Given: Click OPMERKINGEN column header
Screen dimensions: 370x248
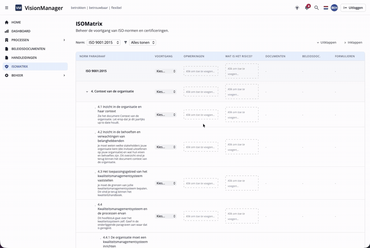Looking at the screenshot, I should tap(194, 57).
